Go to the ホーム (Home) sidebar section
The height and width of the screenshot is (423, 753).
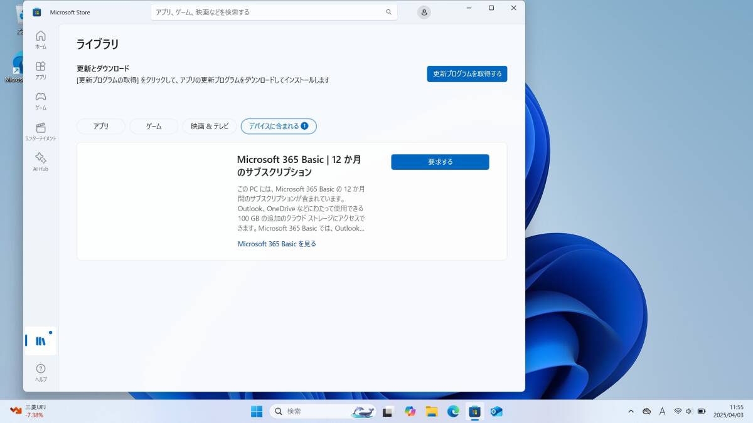[x=40, y=39]
